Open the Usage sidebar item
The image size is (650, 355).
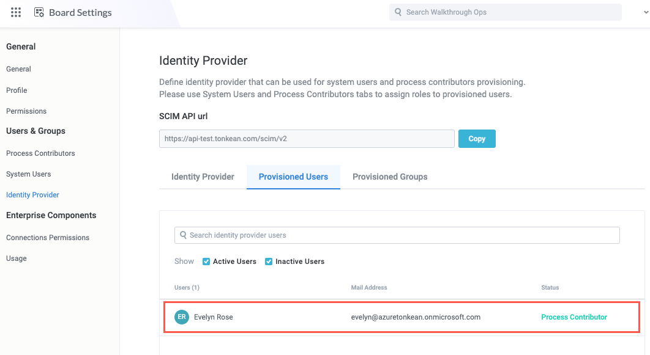(x=17, y=258)
